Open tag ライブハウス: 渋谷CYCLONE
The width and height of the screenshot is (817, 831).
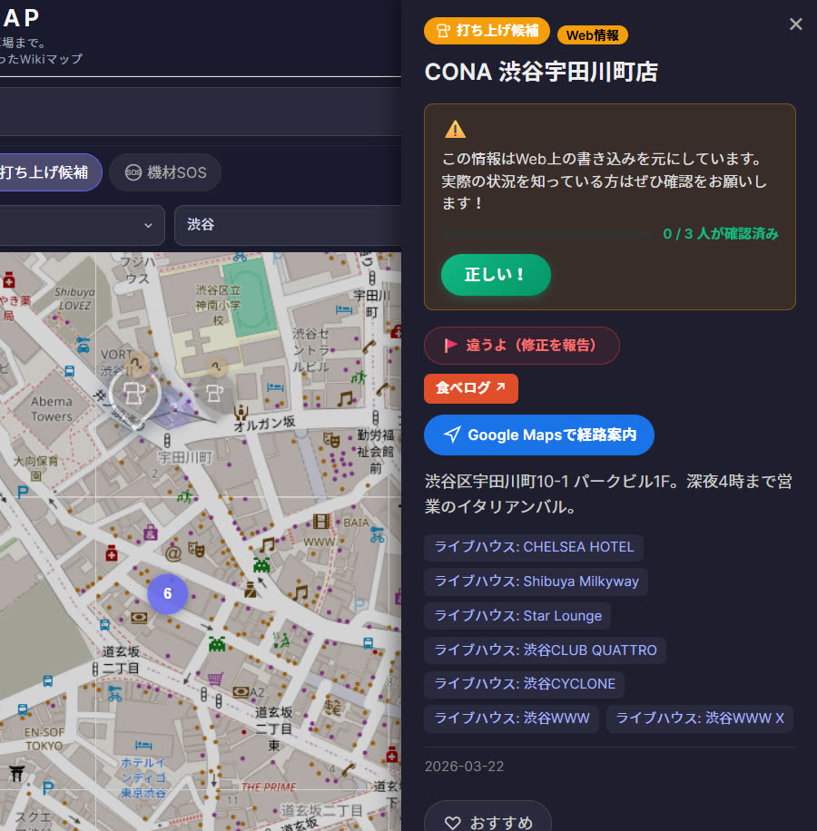(524, 684)
